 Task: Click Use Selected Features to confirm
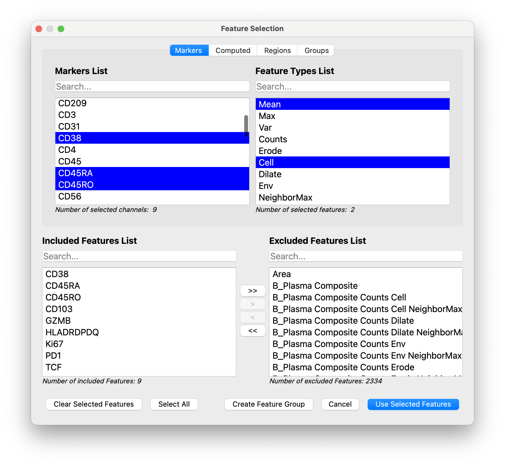[x=413, y=404]
